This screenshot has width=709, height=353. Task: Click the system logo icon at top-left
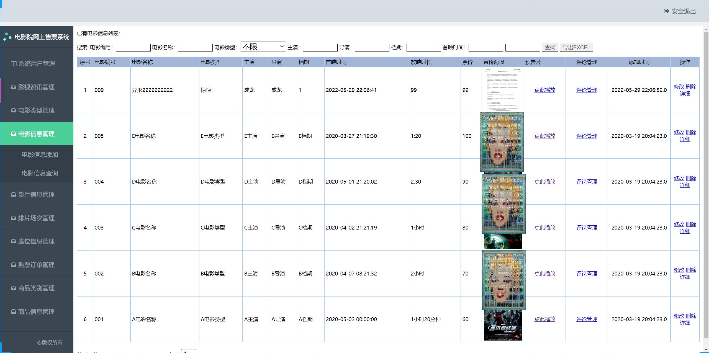[7, 37]
